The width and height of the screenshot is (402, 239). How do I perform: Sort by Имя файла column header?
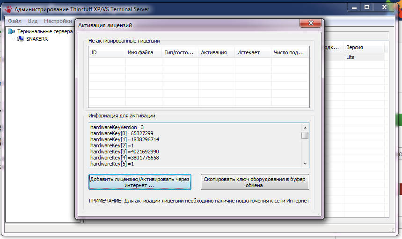click(143, 52)
